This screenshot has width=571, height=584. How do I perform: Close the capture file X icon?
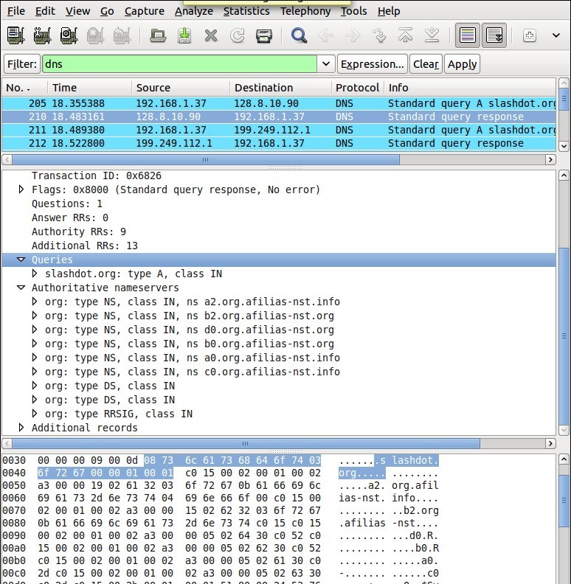[x=211, y=35]
